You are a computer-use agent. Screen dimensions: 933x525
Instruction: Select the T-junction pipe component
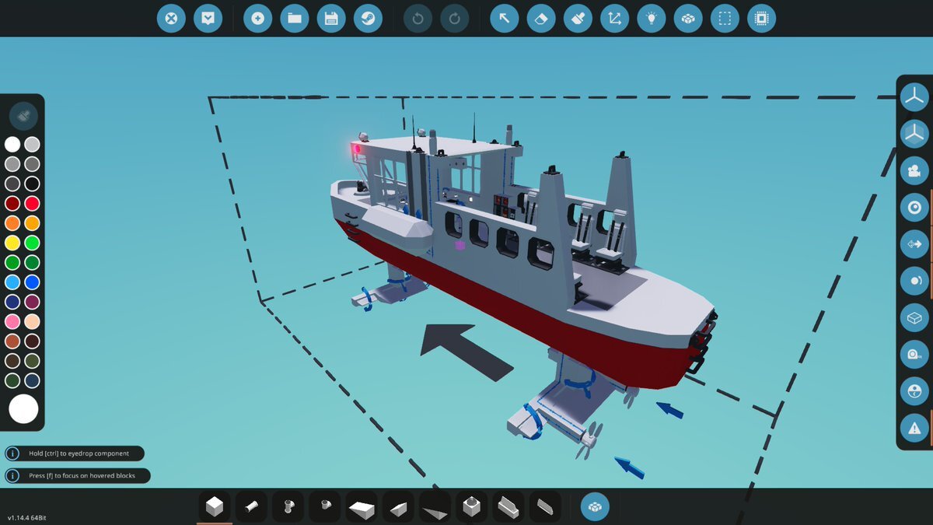pos(288,507)
